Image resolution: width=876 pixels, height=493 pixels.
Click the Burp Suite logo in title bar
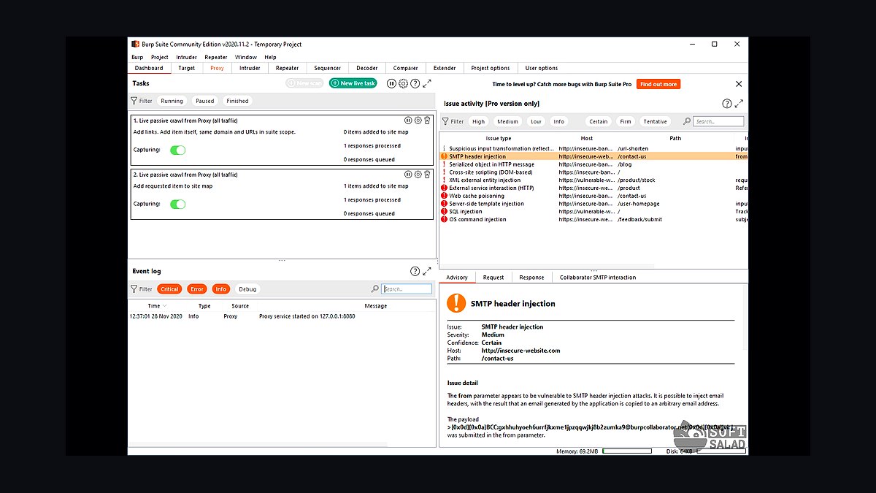coord(135,44)
